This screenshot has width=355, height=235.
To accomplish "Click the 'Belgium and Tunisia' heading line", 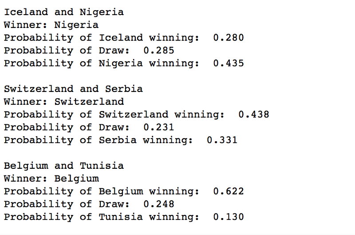I will point(64,166).
